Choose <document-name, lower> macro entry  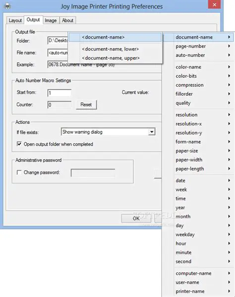(x=115, y=49)
